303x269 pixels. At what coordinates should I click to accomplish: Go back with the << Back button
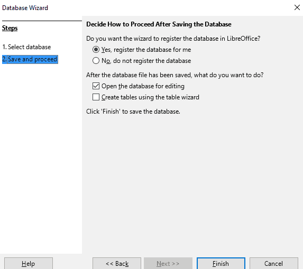point(117,263)
